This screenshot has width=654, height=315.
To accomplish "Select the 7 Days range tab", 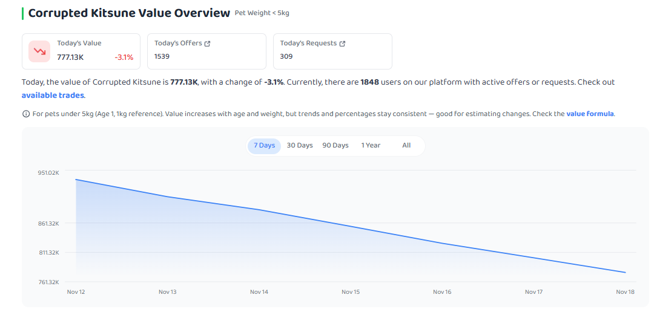I will pyautogui.click(x=265, y=146).
